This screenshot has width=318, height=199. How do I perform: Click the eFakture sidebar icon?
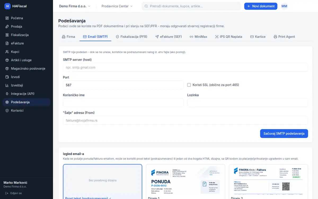click(7, 43)
